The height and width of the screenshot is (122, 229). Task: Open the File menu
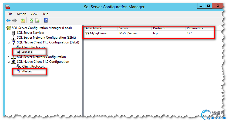point(10,14)
